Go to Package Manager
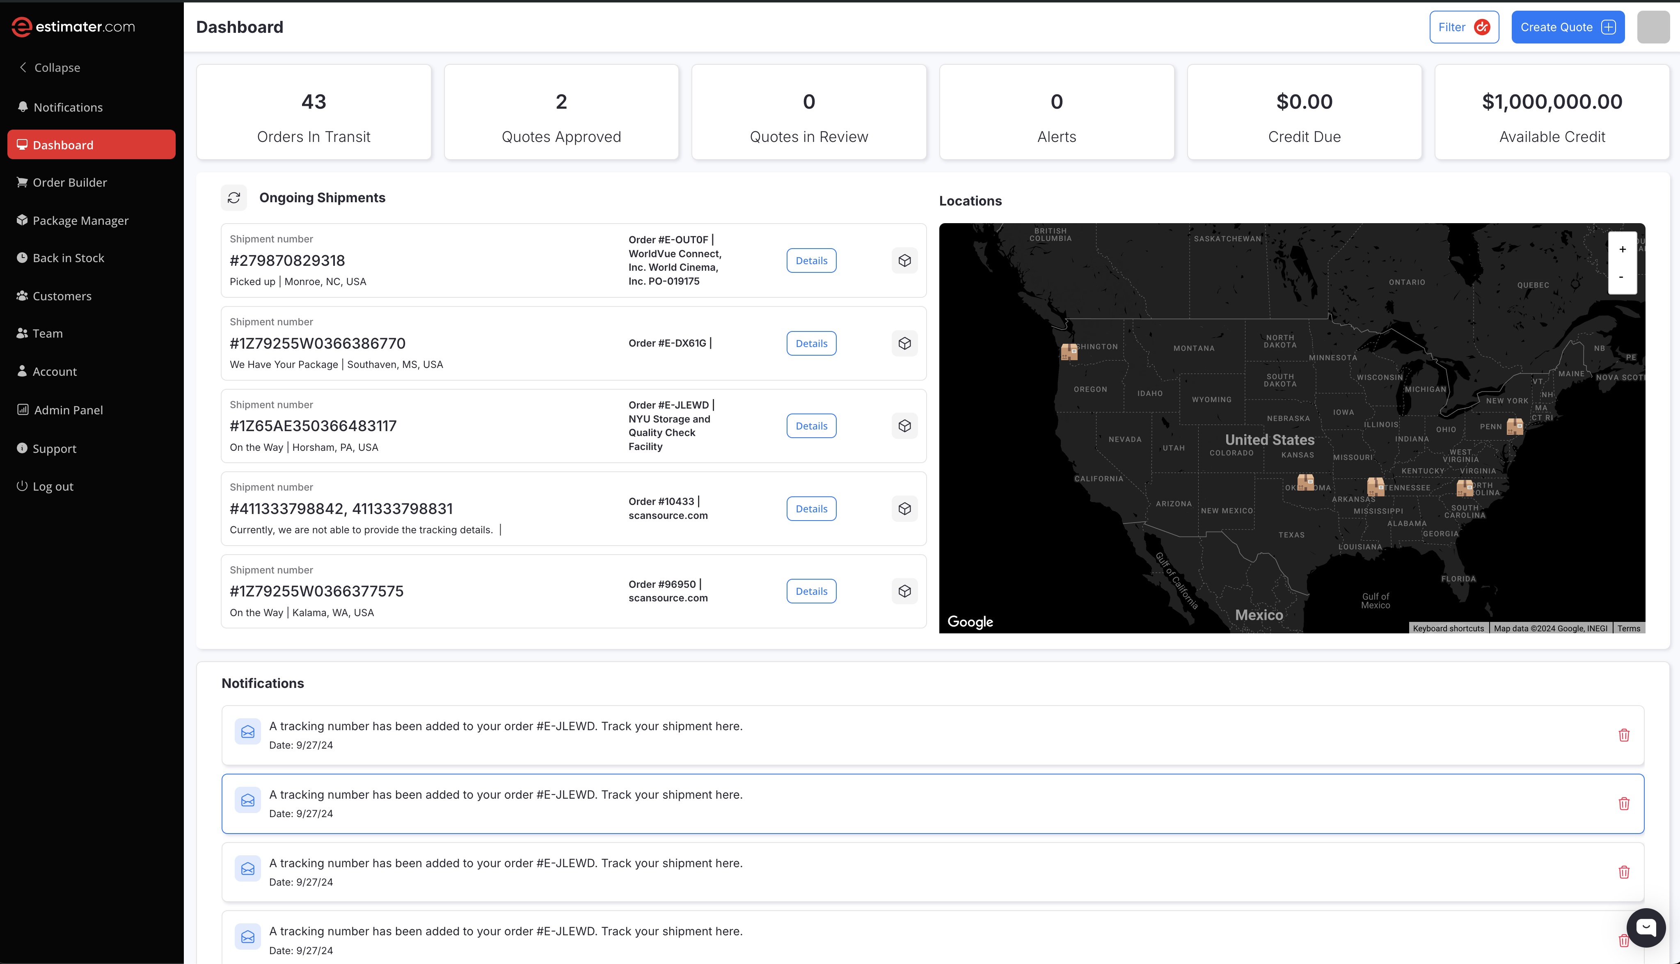The image size is (1680, 964). tap(73, 220)
